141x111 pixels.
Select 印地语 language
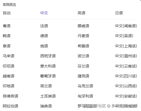[9, 86]
